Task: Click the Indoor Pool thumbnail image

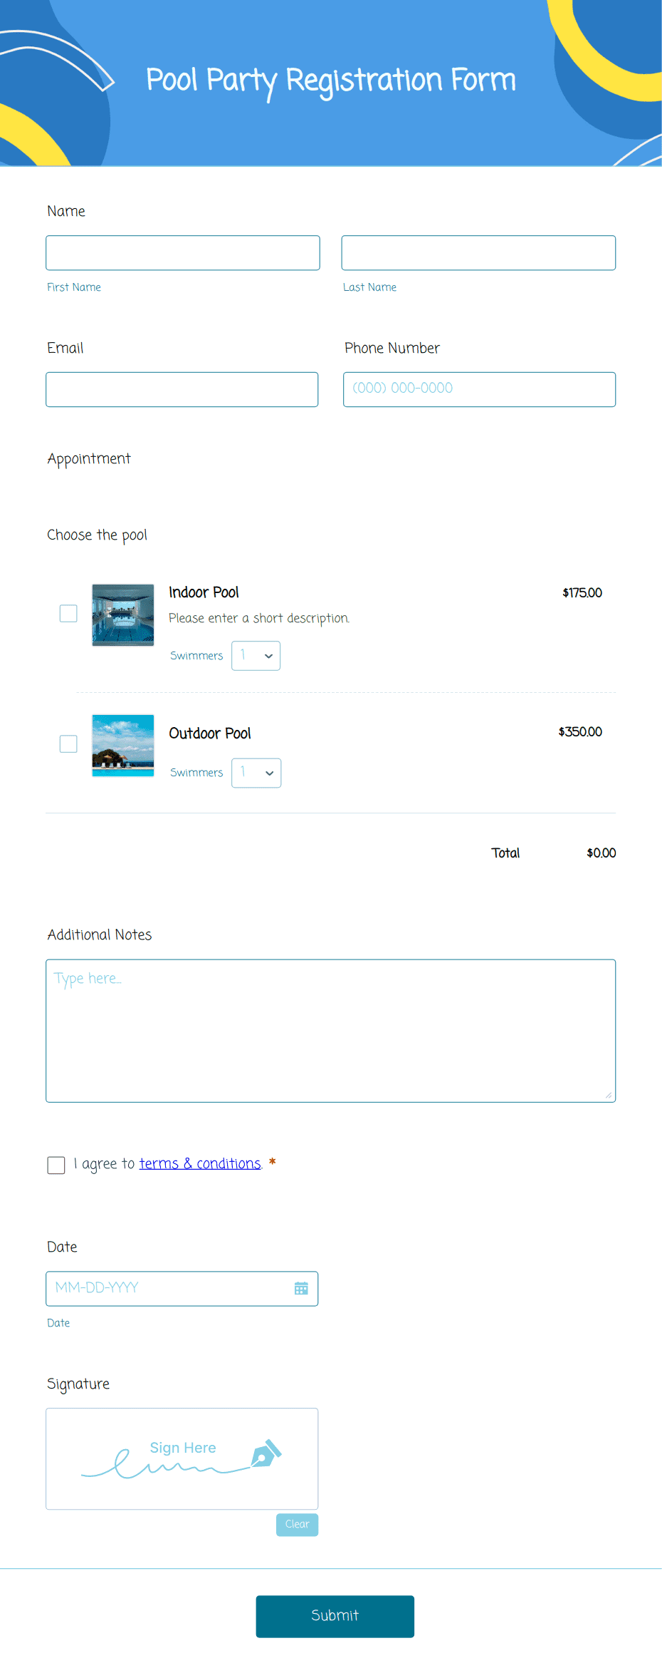Action: point(123,615)
